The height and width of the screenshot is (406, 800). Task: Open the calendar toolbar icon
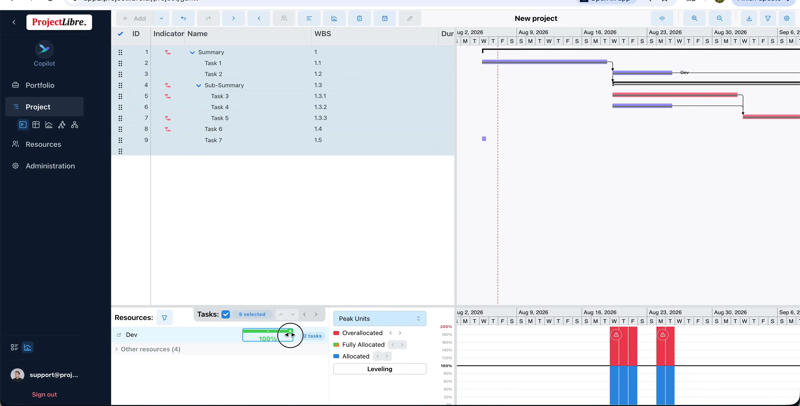384,18
